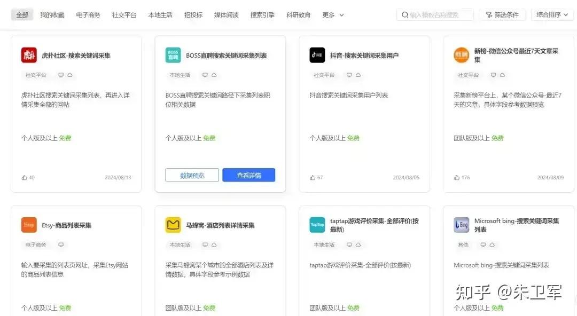
Task: Click the BOSS直聘 template logo icon
Action: (173, 55)
